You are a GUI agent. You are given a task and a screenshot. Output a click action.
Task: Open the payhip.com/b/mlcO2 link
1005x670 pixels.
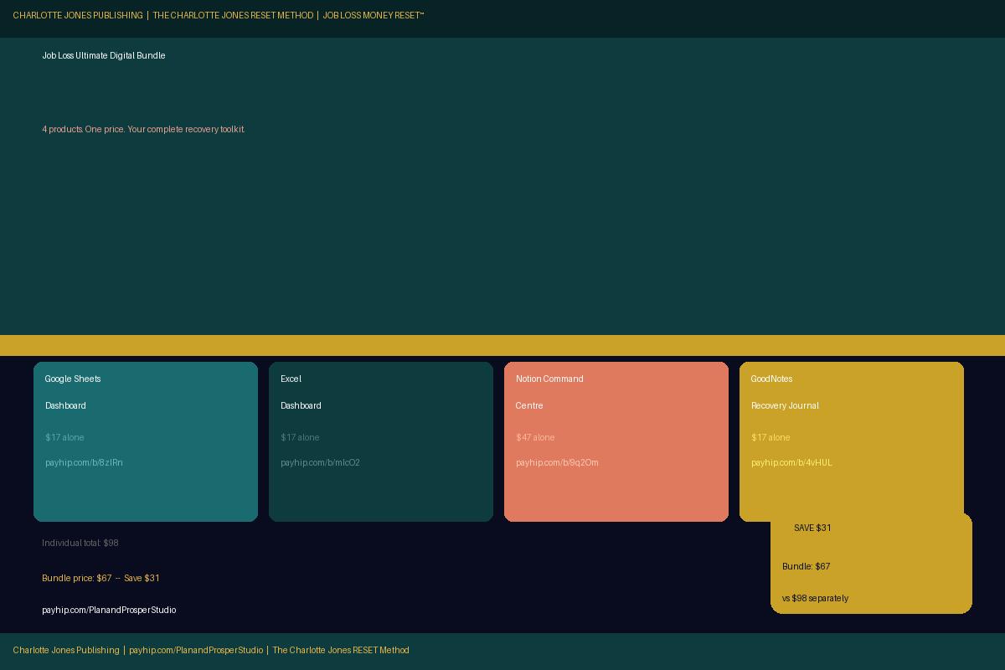click(x=320, y=462)
